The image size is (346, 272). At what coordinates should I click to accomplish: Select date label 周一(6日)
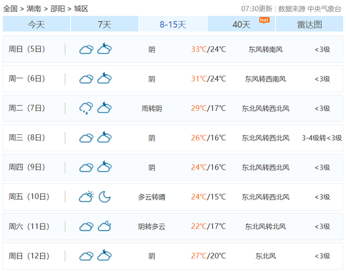click(x=27, y=79)
